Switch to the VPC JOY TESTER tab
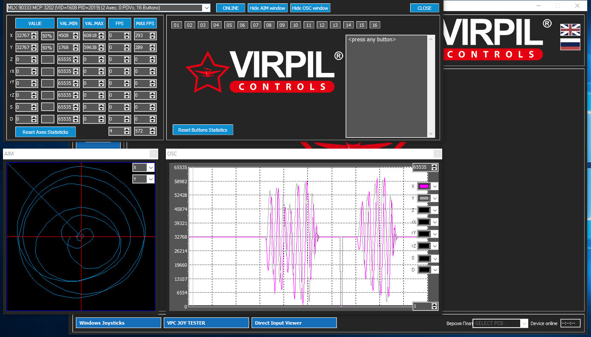The height and width of the screenshot is (337, 591). click(x=206, y=323)
